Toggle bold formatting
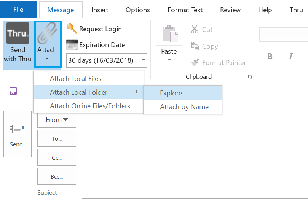 [x=270, y=57]
